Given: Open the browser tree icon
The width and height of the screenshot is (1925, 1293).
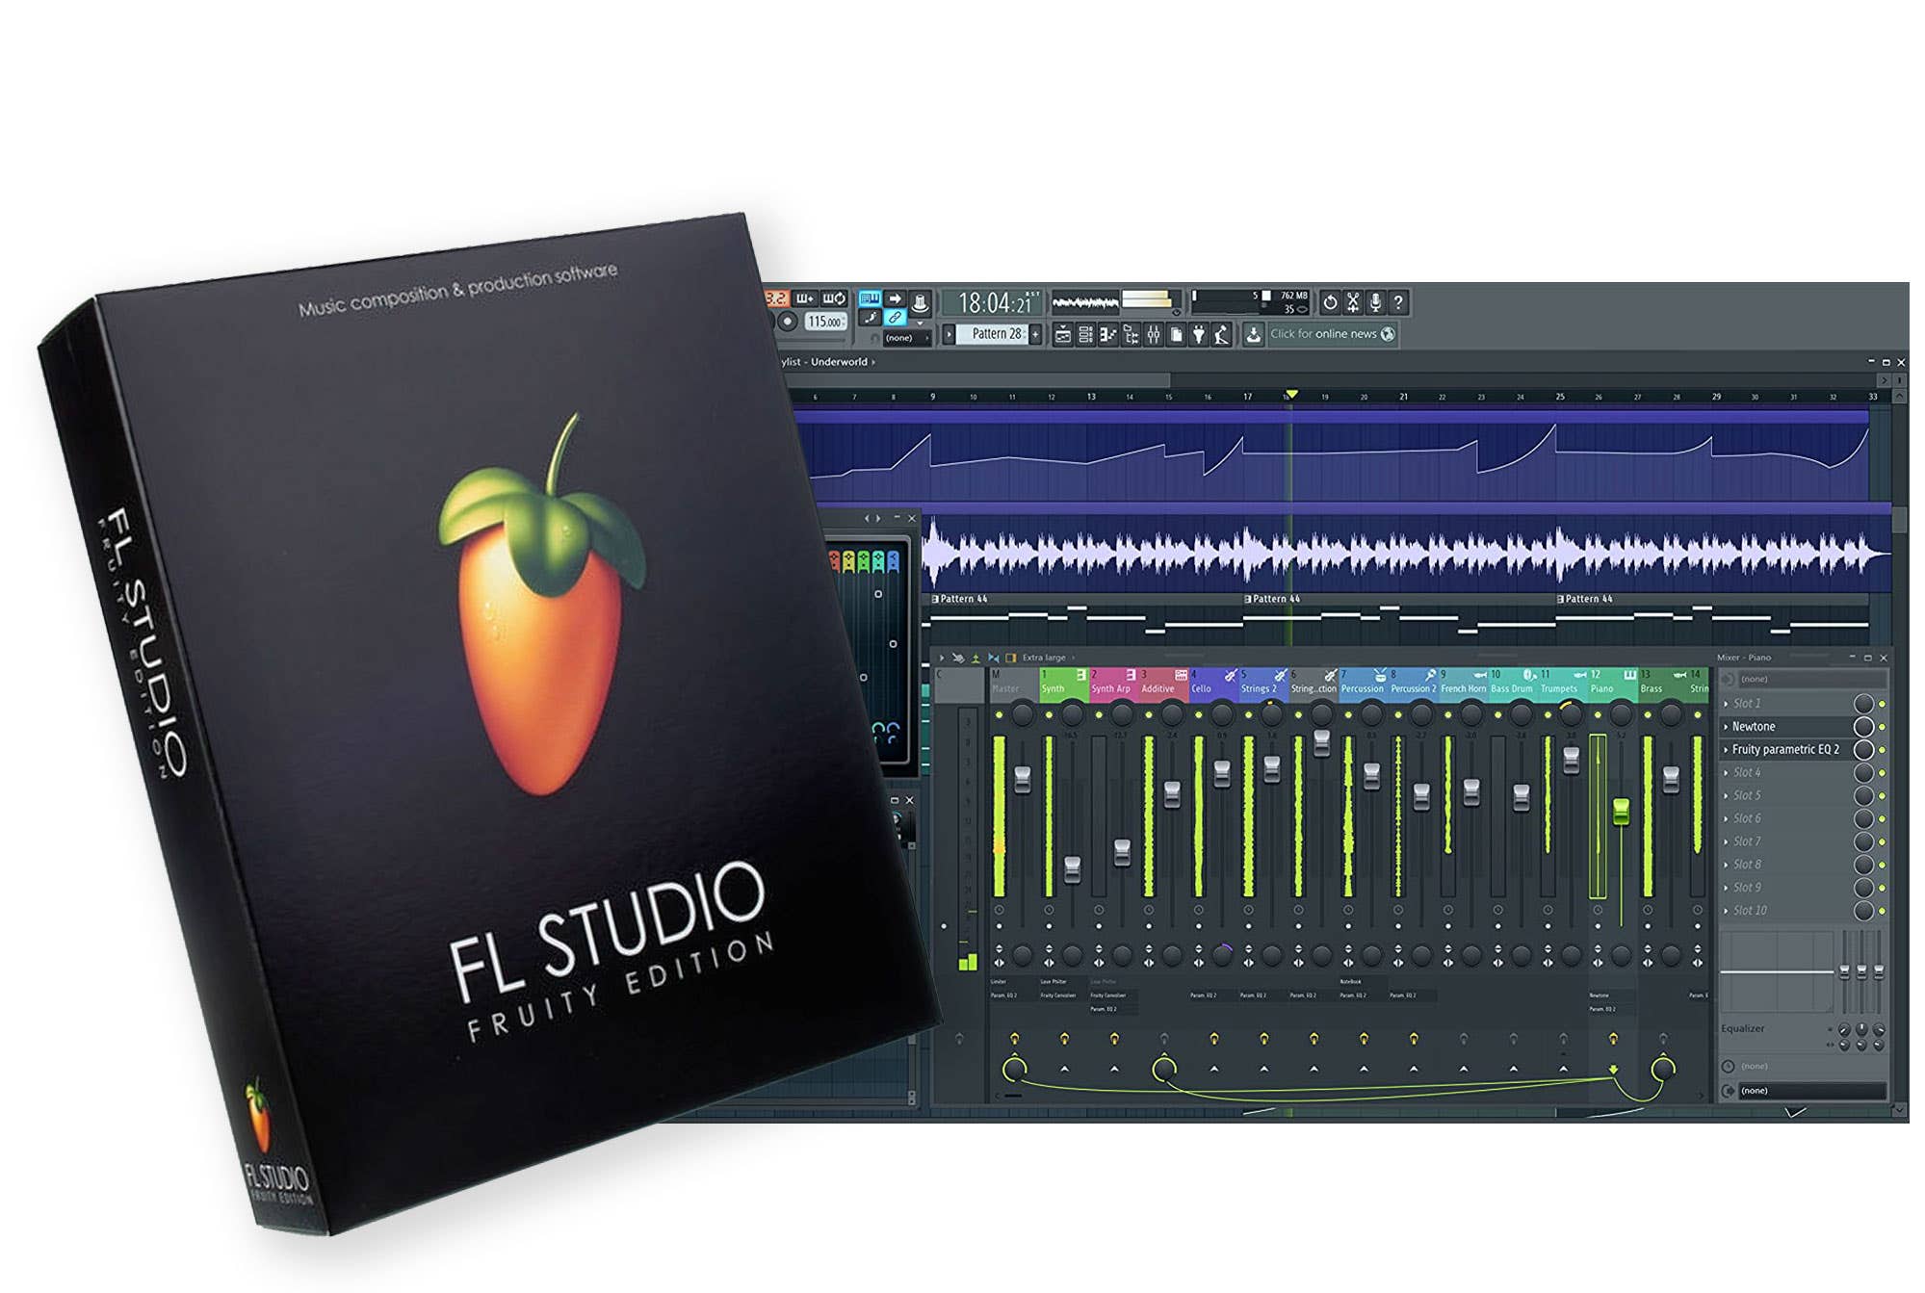Looking at the screenshot, I should tap(1131, 334).
